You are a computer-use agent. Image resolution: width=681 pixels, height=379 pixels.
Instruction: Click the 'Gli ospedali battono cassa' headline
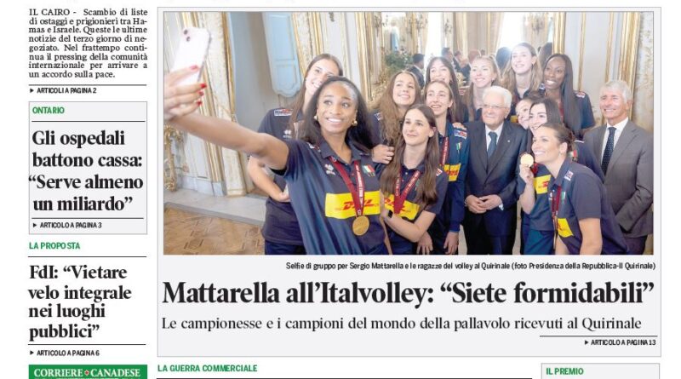88,171
